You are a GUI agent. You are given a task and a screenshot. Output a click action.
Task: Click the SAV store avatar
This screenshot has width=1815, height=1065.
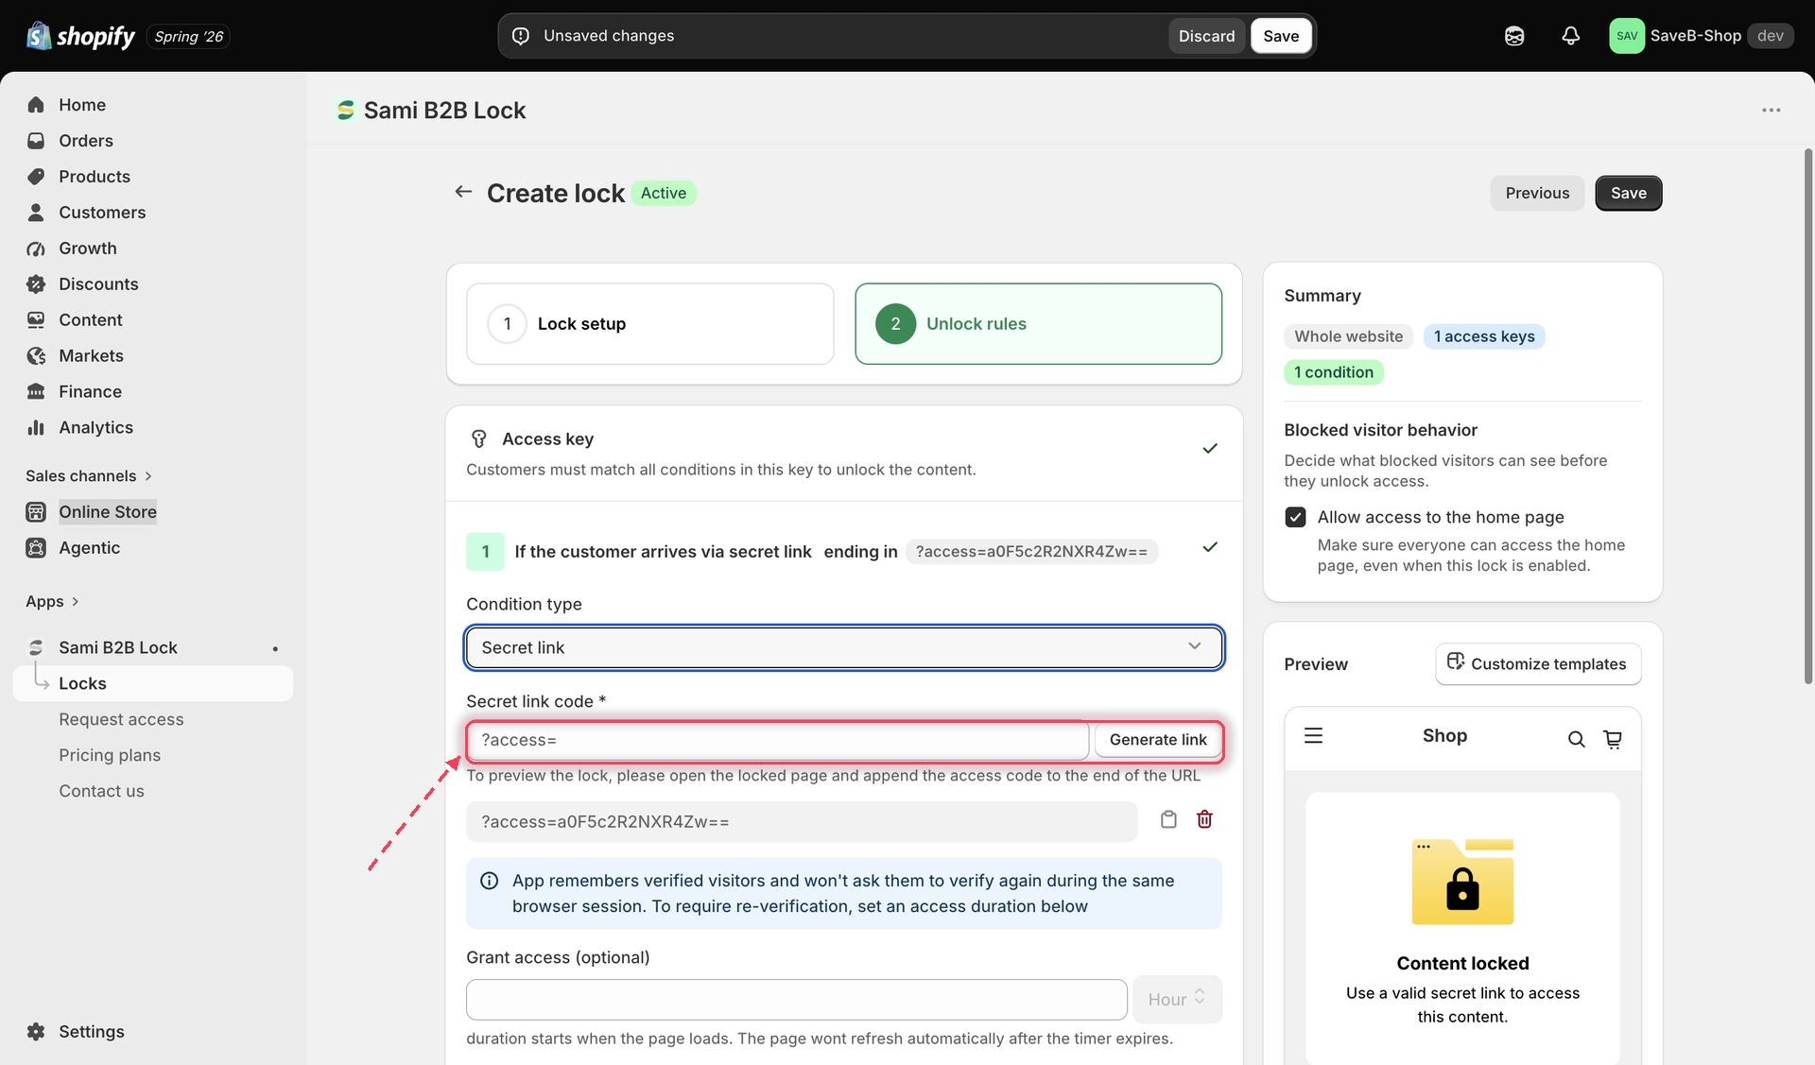(x=1627, y=36)
